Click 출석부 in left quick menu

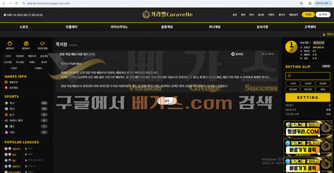[x=44, y=62]
